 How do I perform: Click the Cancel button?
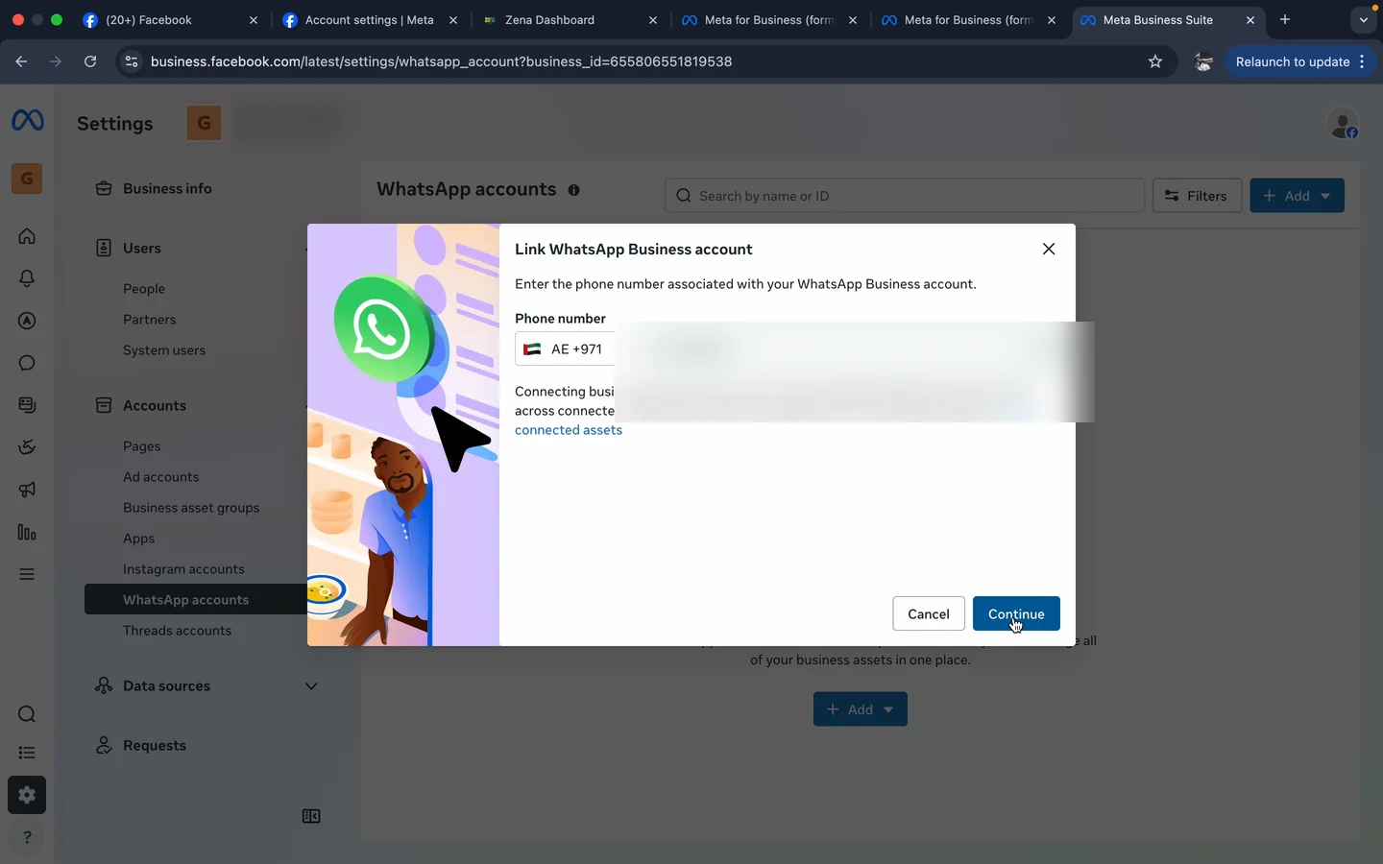(x=929, y=614)
